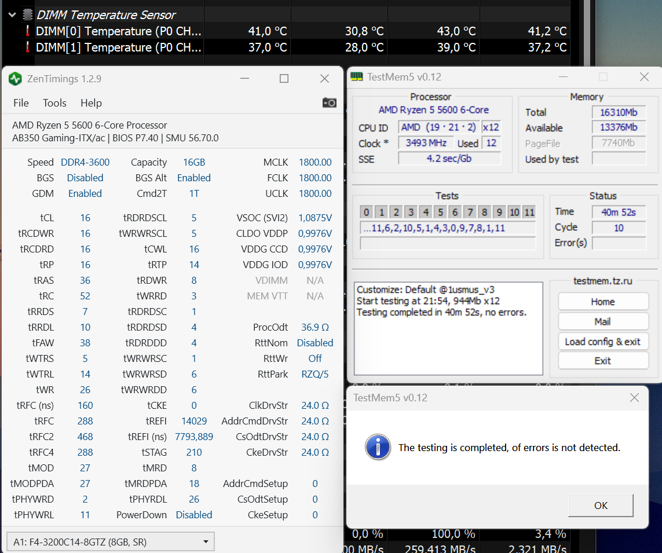The width and height of the screenshot is (662, 553).
Task: Click the 4.2 sec/Gb SSE value
Action: pos(449,159)
